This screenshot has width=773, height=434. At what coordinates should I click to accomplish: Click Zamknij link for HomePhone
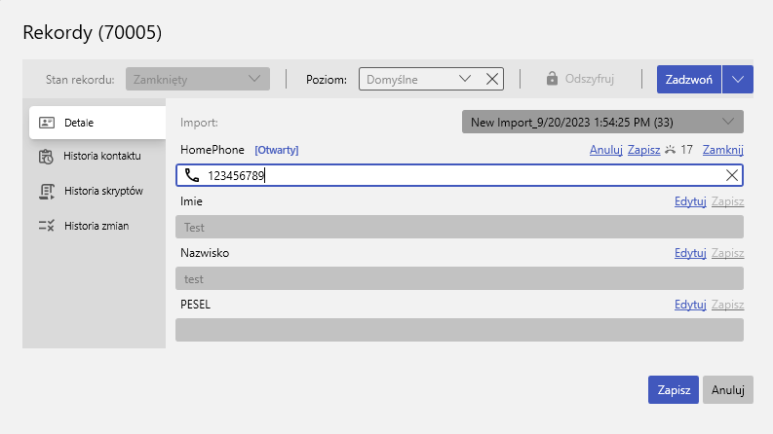pyautogui.click(x=723, y=150)
